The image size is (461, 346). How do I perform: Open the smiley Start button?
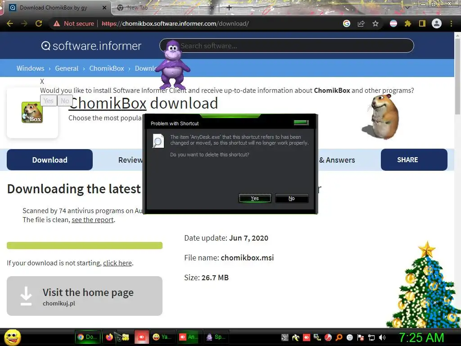tap(12, 337)
